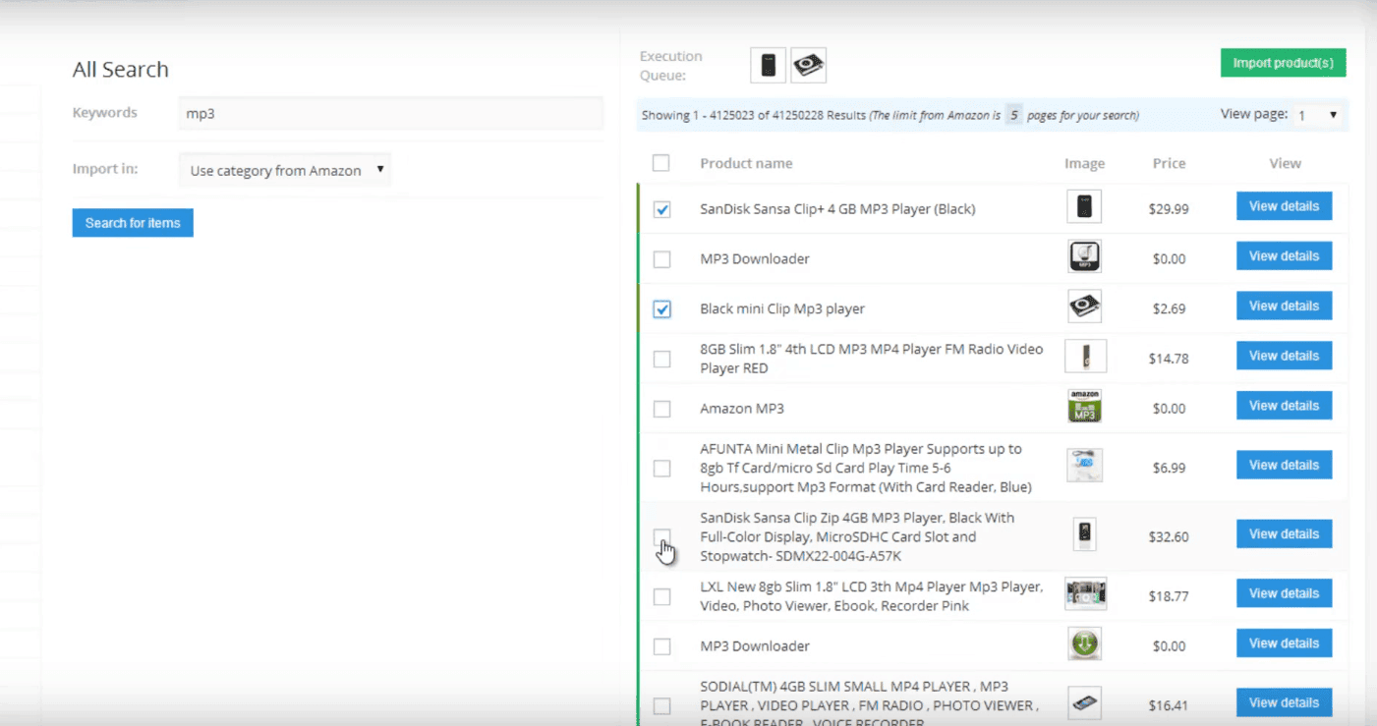1377x726 pixels.
Task: Click the Price column header
Action: pos(1169,163)
